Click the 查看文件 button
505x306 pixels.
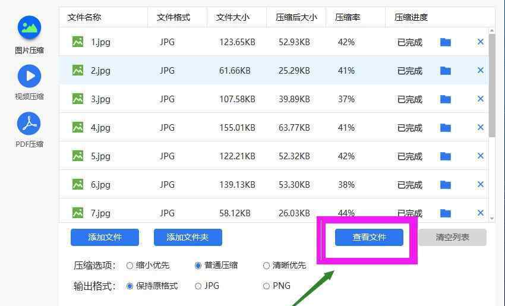(369, 238)
